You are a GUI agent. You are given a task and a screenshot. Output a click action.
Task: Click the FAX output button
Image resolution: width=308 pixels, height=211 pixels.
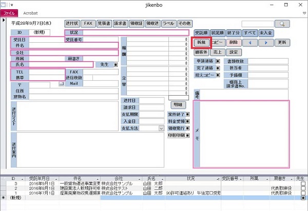pos(88,24)
